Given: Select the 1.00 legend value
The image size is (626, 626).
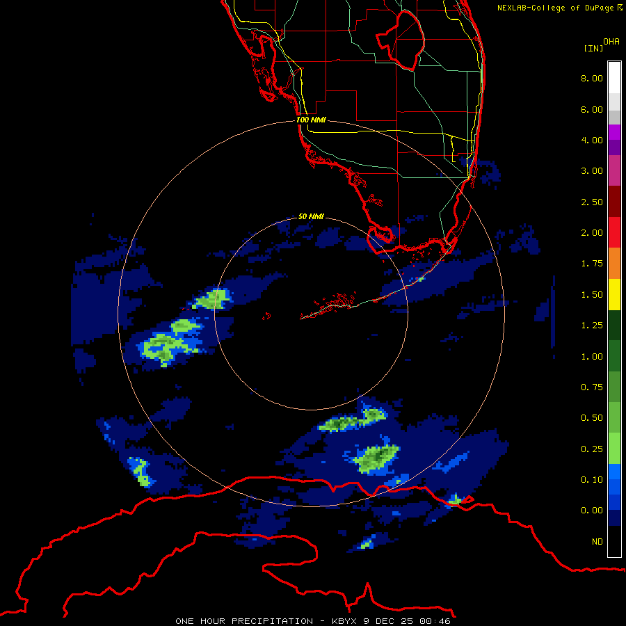Looking at the screenshot, I should click(592, 357).
